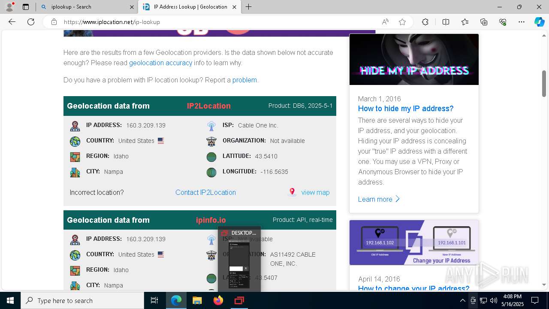Open the Edge profile icon
549x309 pixels.
9,7
